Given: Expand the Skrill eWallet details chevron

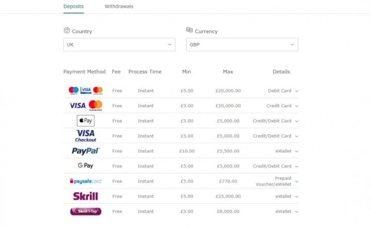Looking at the screenshot, I should point(297,196).
